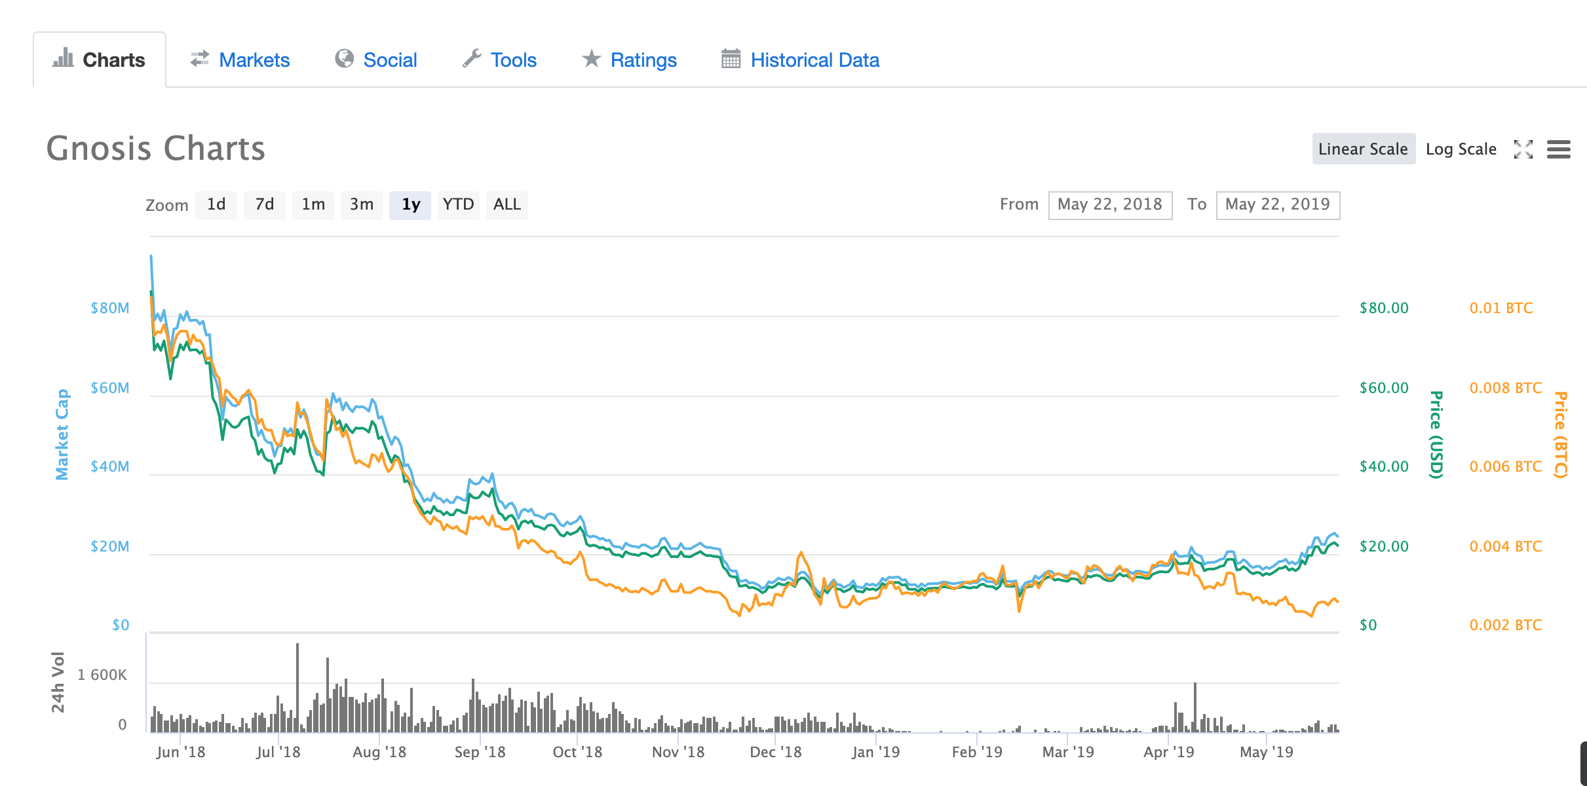Click the 0.002 BTC axis label
1587x786 pixels.
coord(1506,625)
